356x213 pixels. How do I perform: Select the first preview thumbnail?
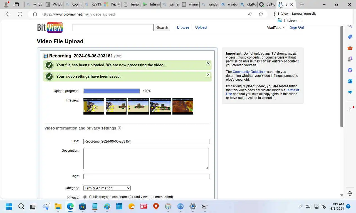coord(94,106)
